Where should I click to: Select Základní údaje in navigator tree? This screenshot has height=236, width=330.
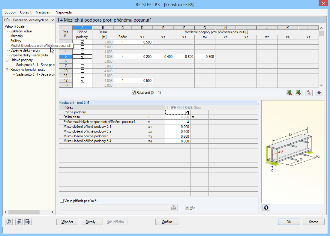[21, 31]
